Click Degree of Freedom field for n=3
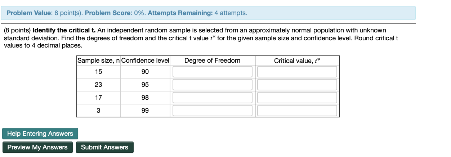The width and height of the screenshot is (451, 157). [x=213, y=111]
